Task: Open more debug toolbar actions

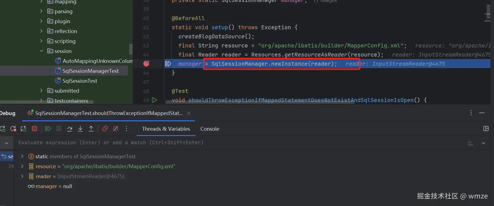Action: click(126, 129)
